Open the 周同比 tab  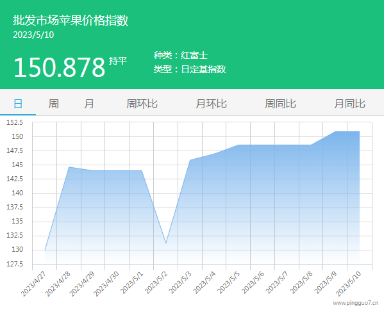280,104
